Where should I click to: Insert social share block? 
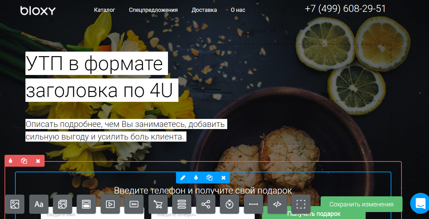[206, 204]
